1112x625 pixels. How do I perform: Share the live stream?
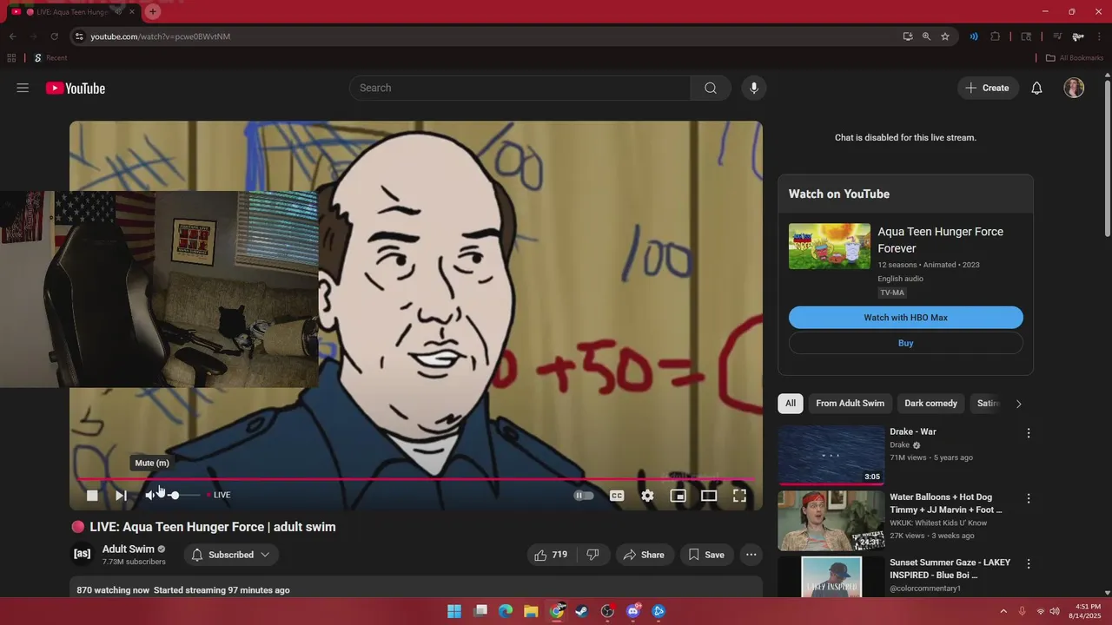[644, 555]
